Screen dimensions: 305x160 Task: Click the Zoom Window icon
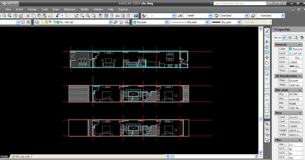point(88,16)
